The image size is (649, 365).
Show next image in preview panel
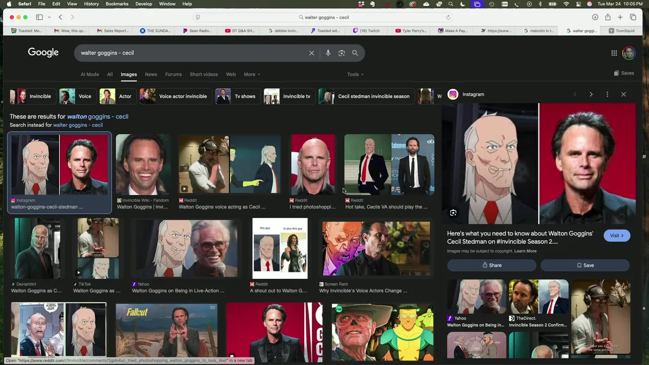click(591, 94)
